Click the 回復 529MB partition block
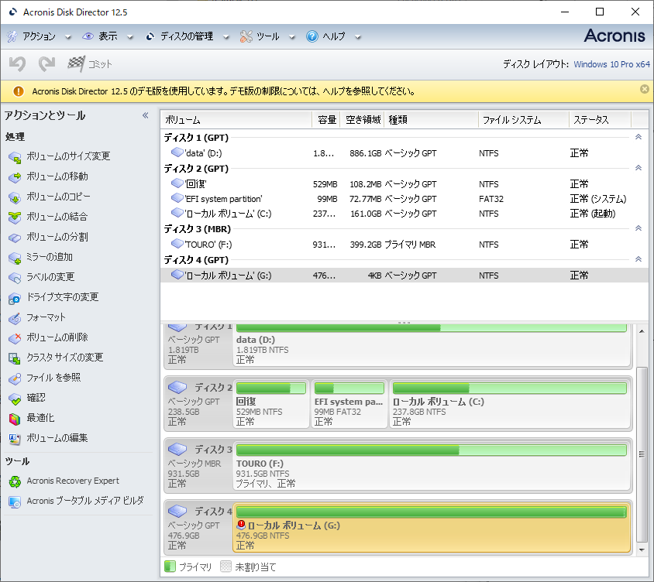Image resolution: width=654 pixels, height=582 pixels. pos(270,404)
